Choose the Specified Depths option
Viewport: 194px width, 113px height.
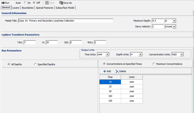point(35,64)
